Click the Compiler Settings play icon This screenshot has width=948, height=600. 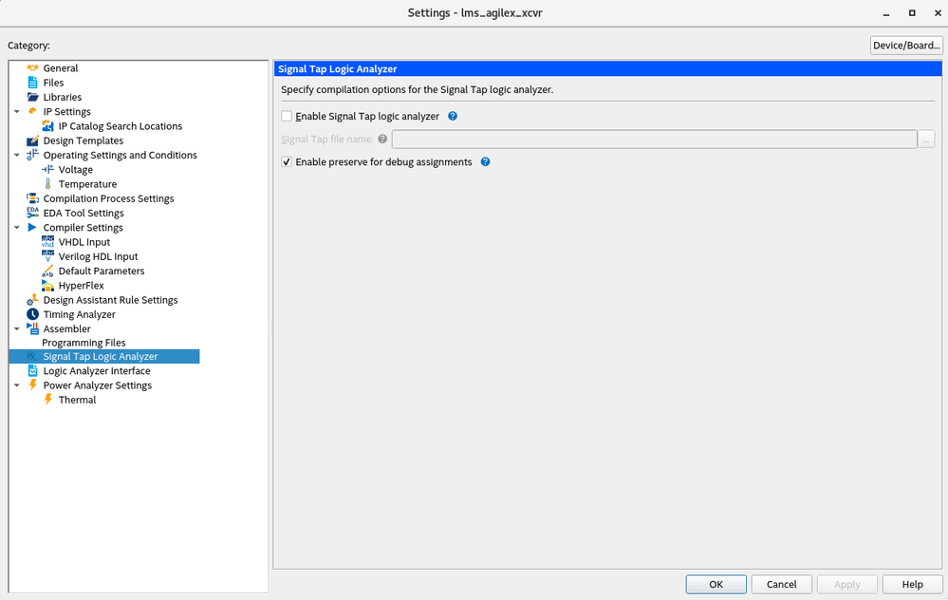32,228
